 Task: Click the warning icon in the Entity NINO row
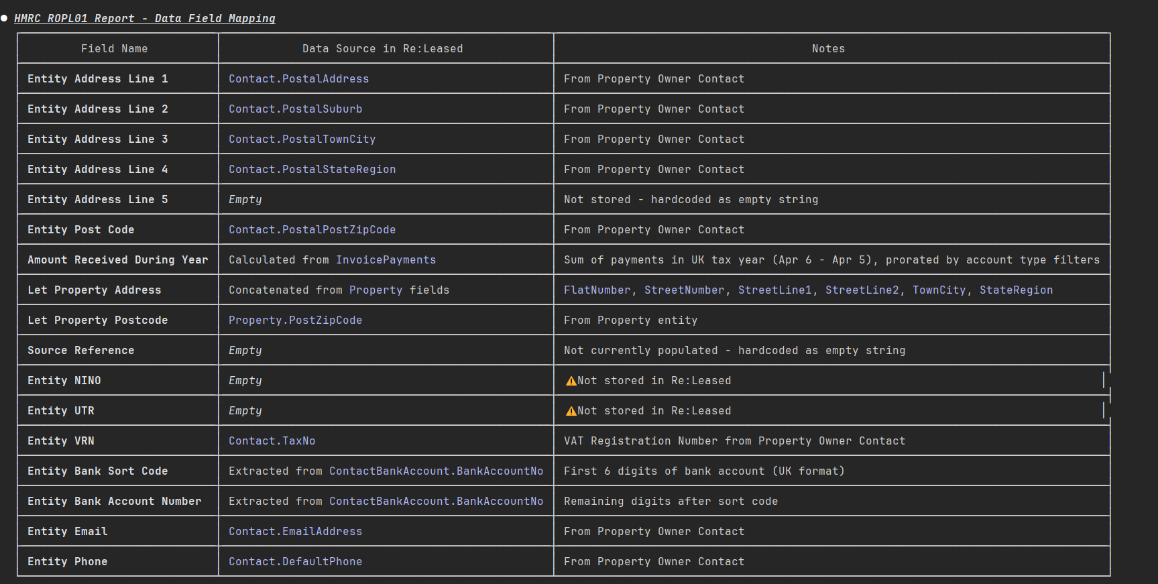[571, 381]
